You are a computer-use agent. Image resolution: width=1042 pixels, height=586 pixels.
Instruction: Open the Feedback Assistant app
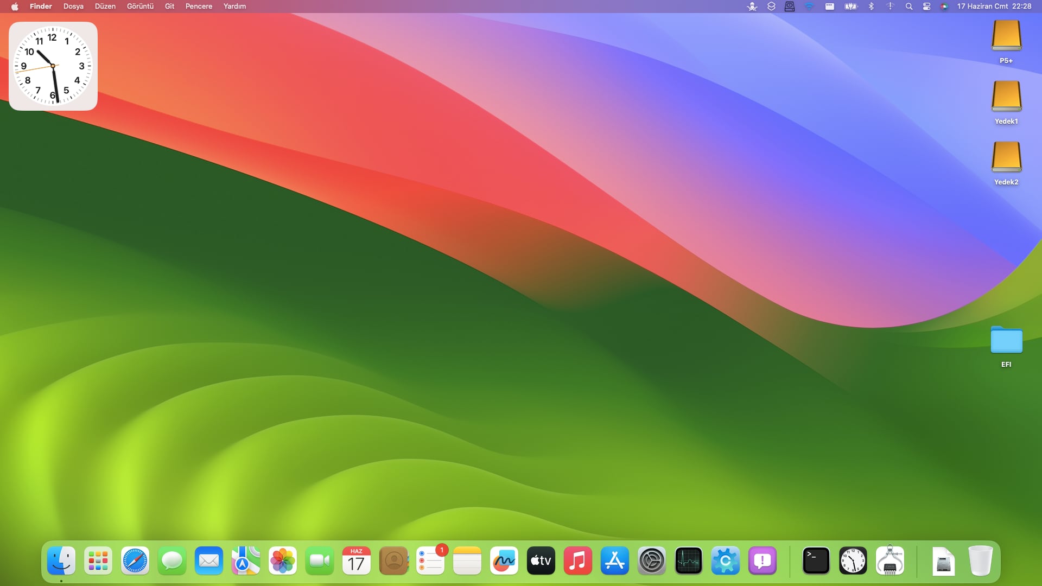[762, 561]
